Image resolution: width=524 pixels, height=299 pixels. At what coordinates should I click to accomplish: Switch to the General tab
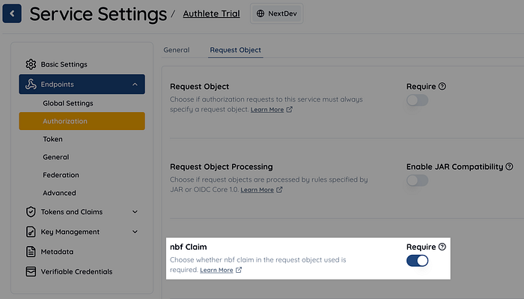click(177, 50)
